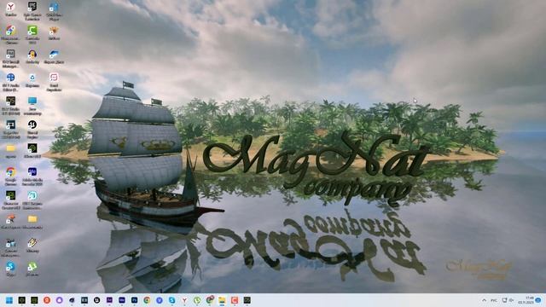546x307 pixels.
Task: Open Adobe Photoshop from the taskbar
Action: 135,300
